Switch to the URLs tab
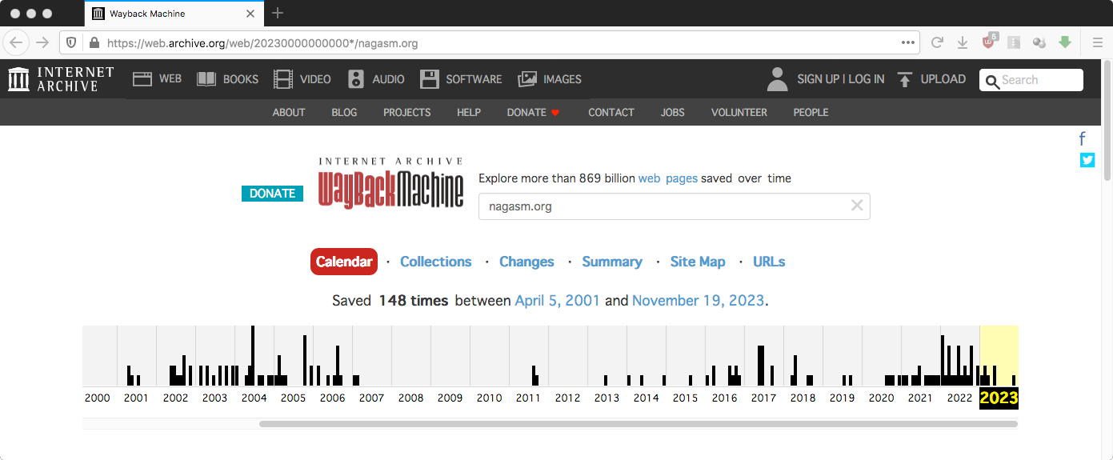 769,262
